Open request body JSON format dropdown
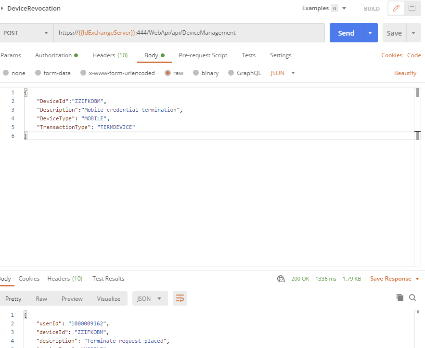425x348 pixels. coord(283,73)
